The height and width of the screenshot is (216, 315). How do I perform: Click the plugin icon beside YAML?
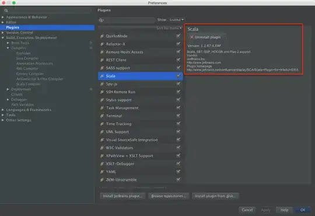pos(102,172)
